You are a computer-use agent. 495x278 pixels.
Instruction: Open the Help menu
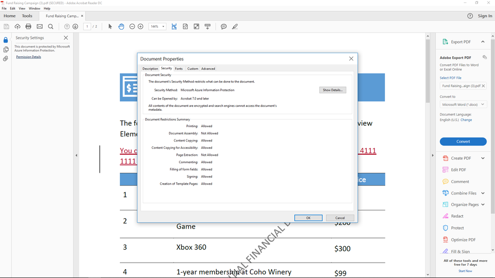(47, 8)
